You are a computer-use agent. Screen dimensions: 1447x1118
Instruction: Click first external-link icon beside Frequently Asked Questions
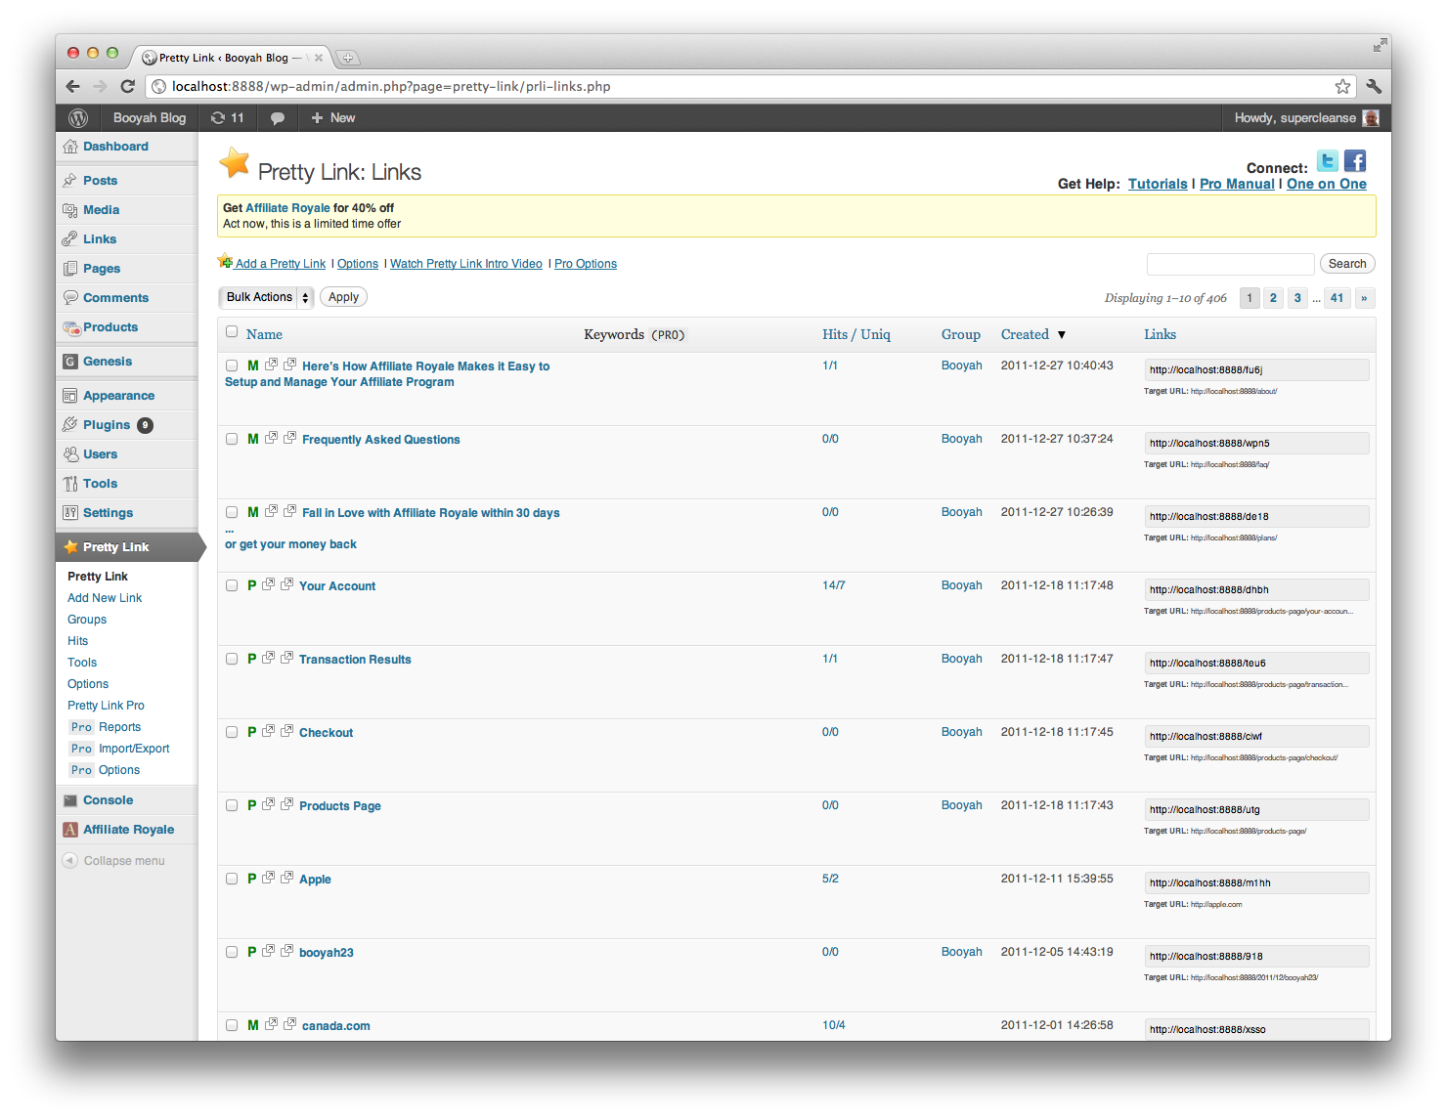(271, 438)
